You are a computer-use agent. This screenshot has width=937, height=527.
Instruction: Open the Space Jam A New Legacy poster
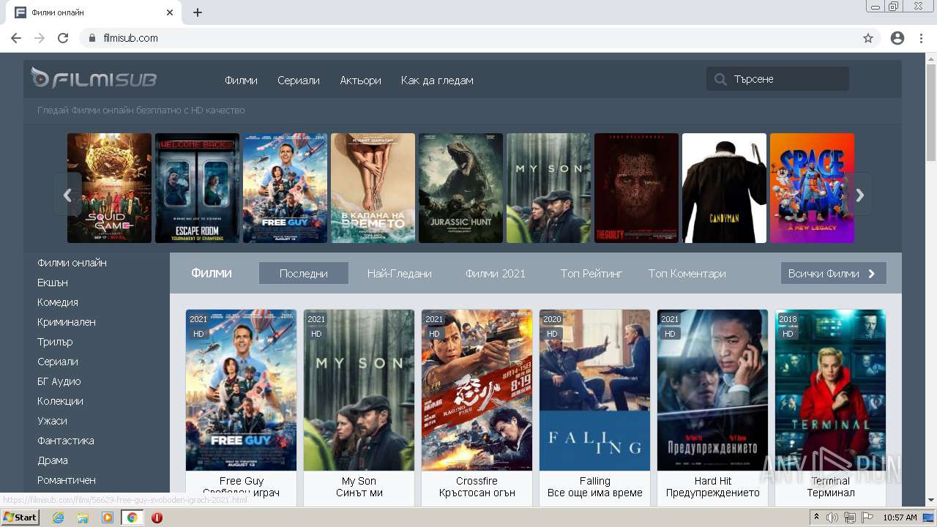point(813,188)
